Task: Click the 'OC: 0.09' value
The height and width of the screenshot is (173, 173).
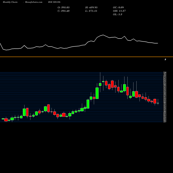Action: [x=118, y=7]
